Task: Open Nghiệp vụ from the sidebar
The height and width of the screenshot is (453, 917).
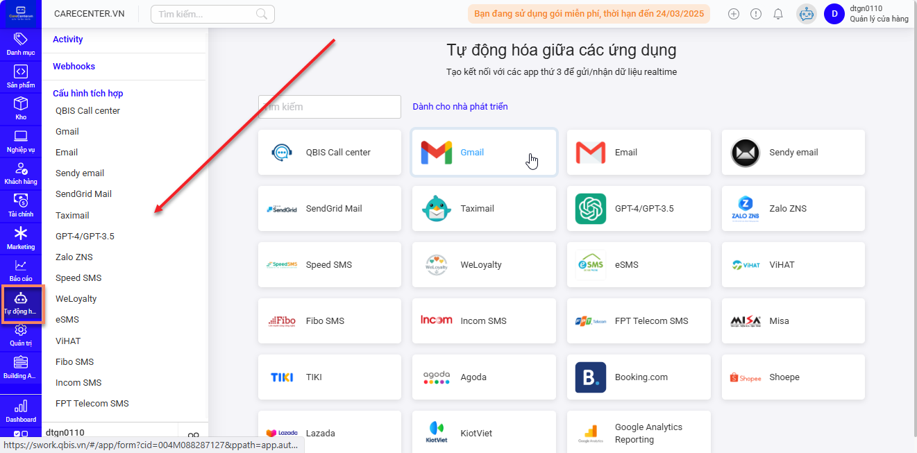Action: 21,141
